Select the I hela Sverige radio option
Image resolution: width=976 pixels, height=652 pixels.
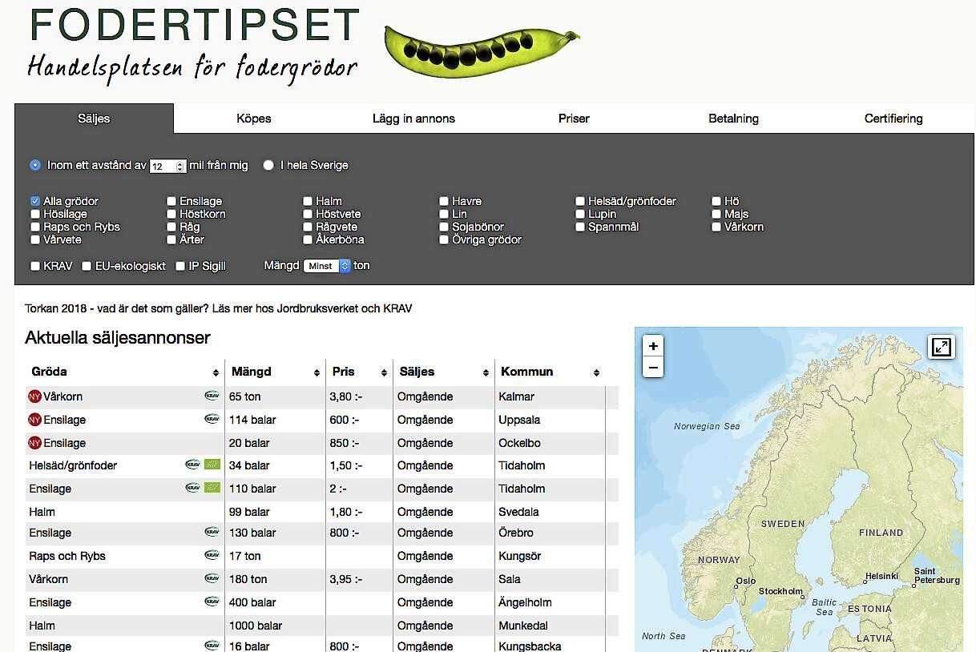pyautogui.click(x=269, y=166)
